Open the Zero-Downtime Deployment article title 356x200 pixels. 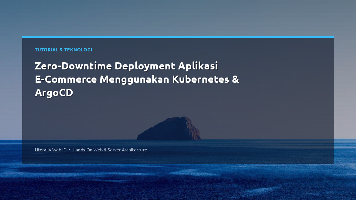(137, 79)
